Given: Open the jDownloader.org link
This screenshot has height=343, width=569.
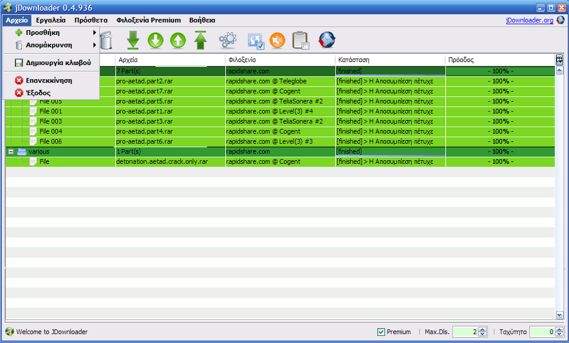Looking at the screenshot, I should 529,20.
